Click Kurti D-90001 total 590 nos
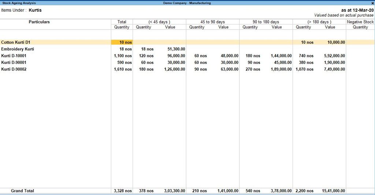 coord(125,62)
